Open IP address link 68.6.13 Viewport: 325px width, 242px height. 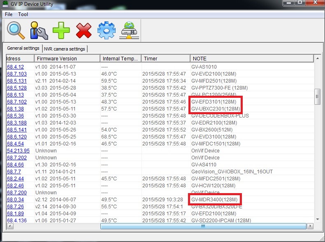pyautogui.click(x=15, y=95)
